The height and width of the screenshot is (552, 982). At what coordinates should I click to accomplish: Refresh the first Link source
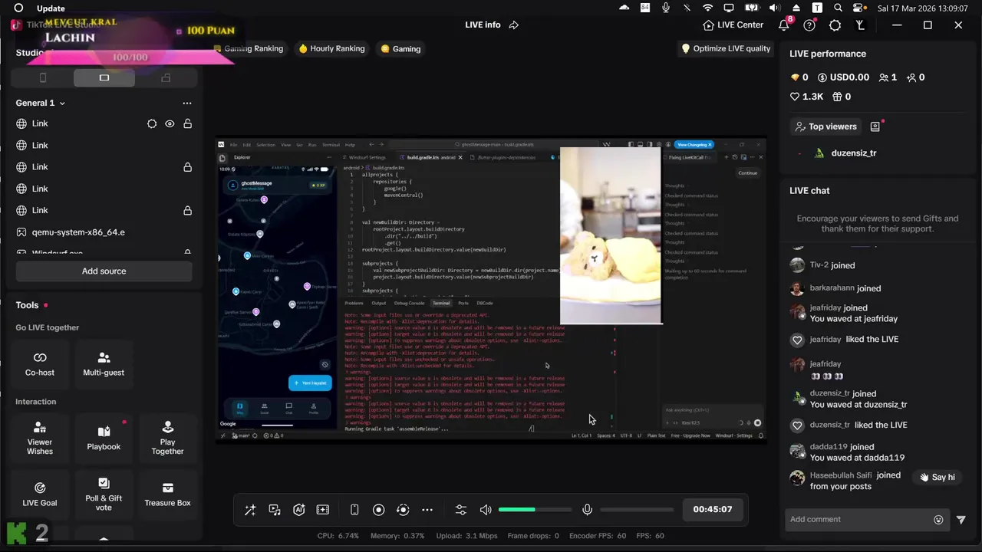pyautogui.click(x=152, y=123)
